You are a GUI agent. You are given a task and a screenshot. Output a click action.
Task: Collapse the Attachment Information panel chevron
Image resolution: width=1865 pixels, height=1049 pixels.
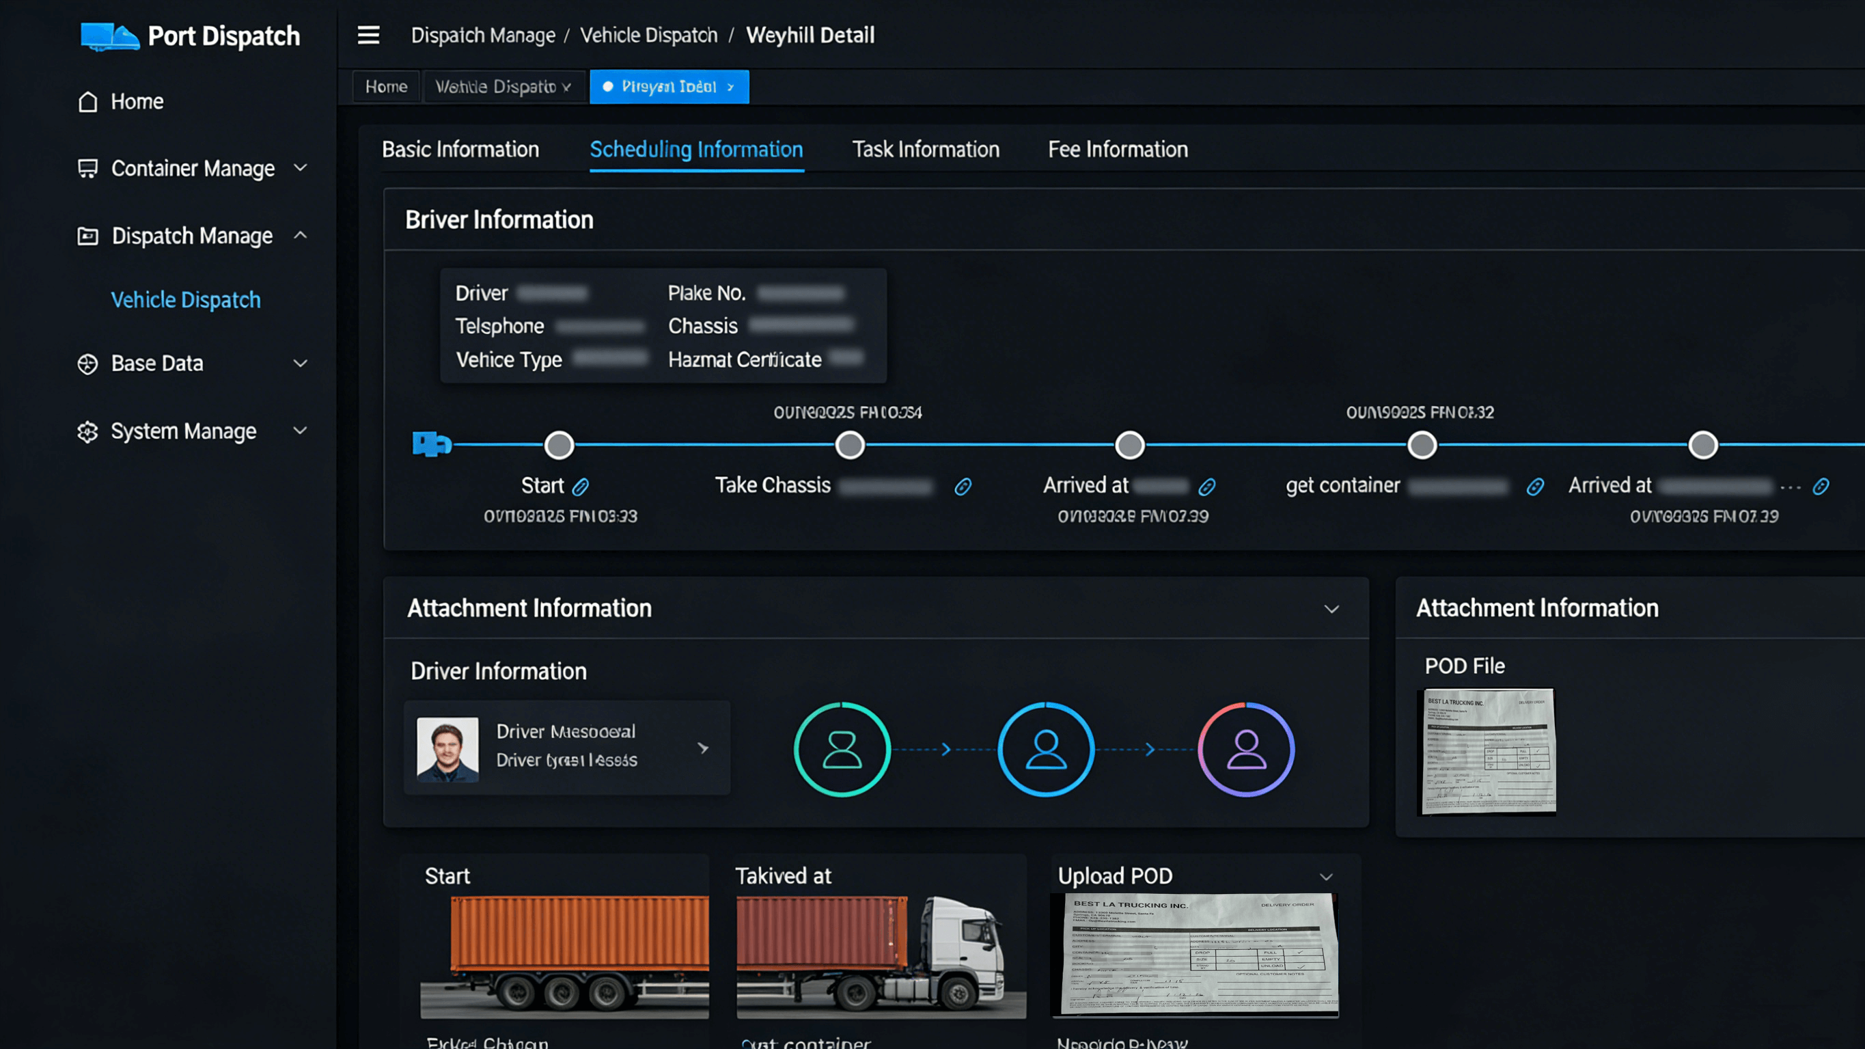click(1331, 610)
